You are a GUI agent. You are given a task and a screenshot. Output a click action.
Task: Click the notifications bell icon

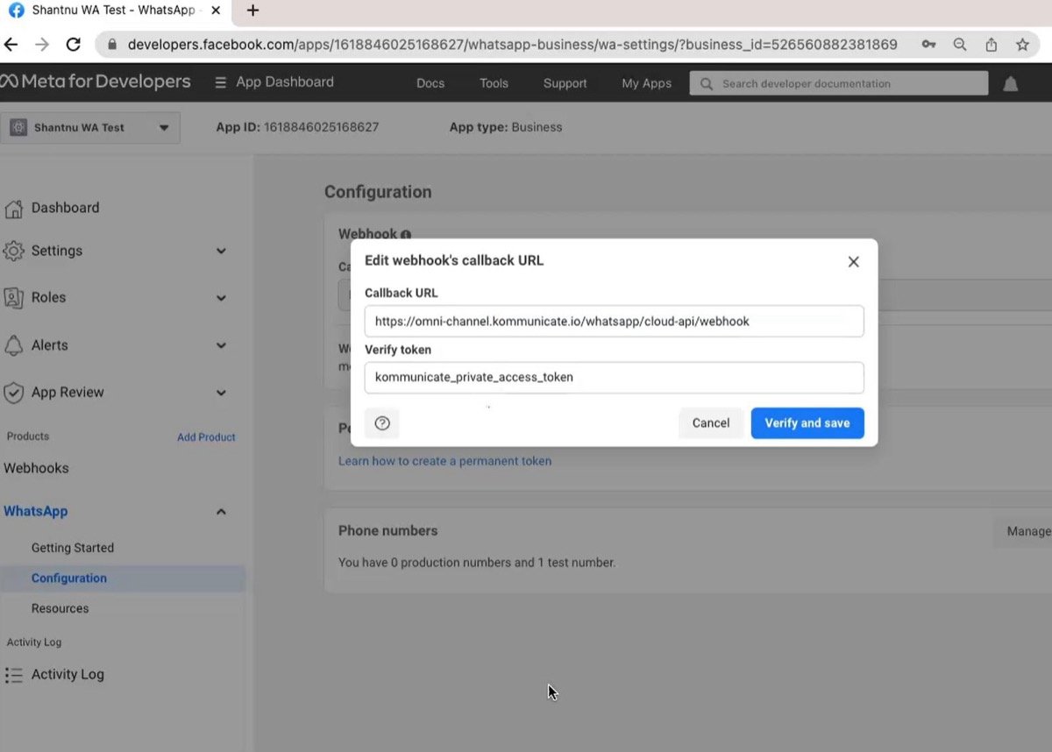click(1010, 83)
